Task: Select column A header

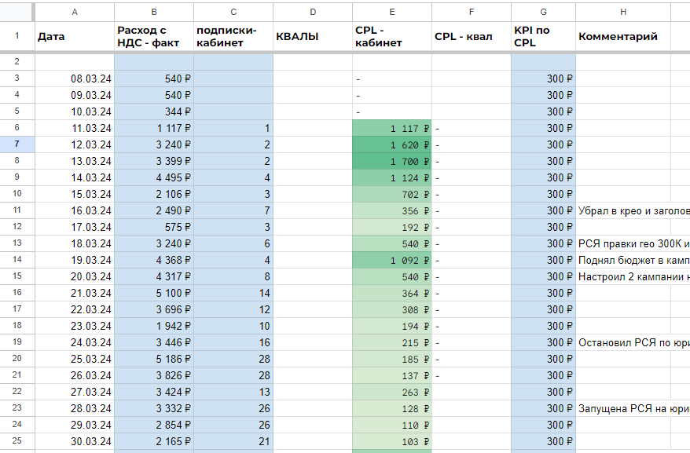Action: (x=75, y=13)
